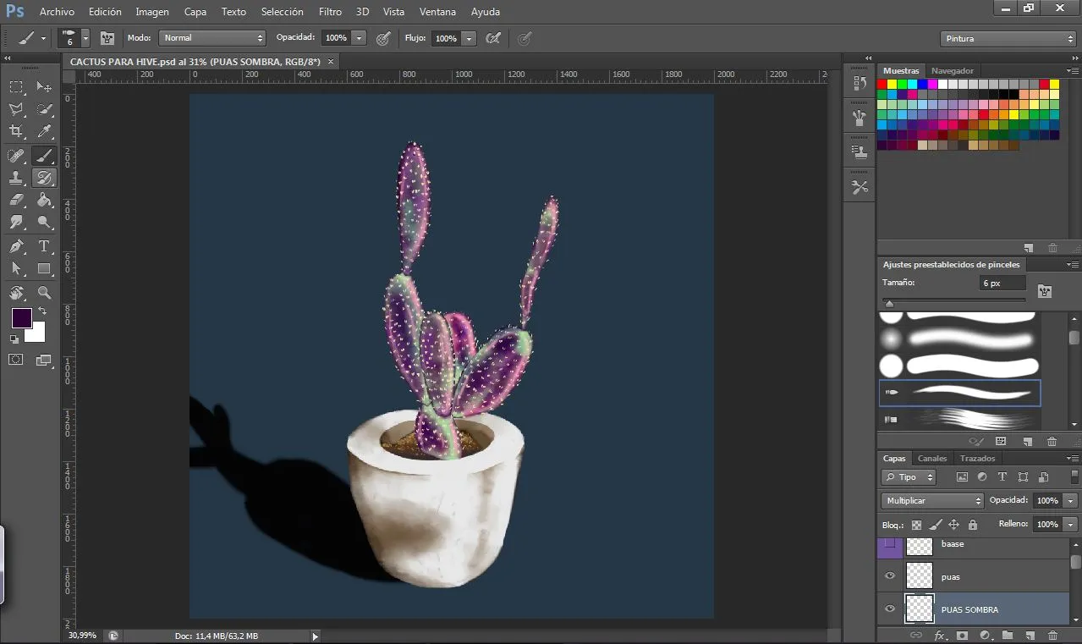Select the Polygonal Lasso tool
Screen dimensions: 1082x644
point(16,109)
